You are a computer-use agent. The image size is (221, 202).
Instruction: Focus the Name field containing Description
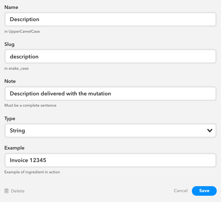click(111, 19)
